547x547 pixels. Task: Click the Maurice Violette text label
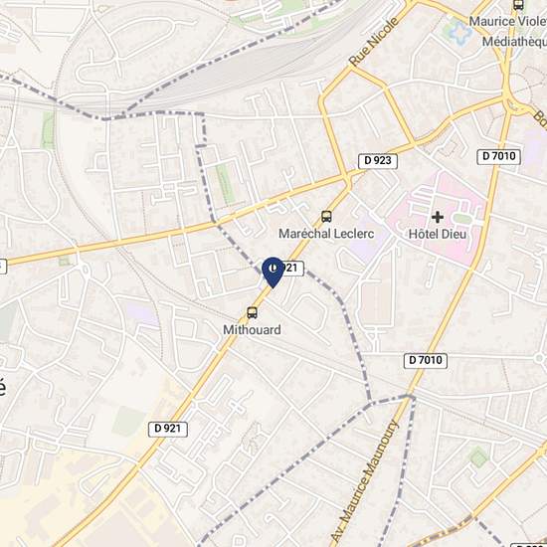click(x=508, y=21)
